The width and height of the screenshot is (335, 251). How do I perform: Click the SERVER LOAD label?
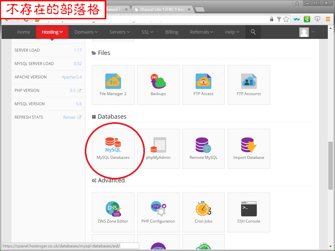point(27,50)
